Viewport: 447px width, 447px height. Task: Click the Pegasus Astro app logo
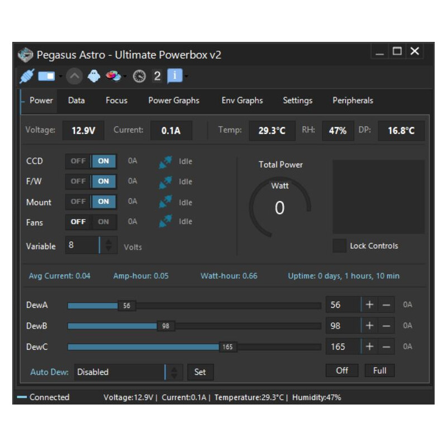pyautogui.click(x=25, y=54)
